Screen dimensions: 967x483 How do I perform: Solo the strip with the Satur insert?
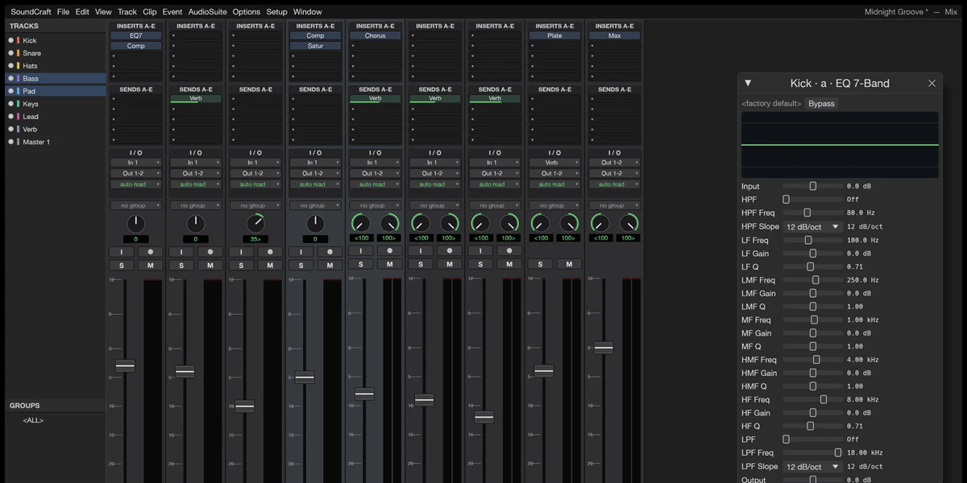(x=301, y=265)
